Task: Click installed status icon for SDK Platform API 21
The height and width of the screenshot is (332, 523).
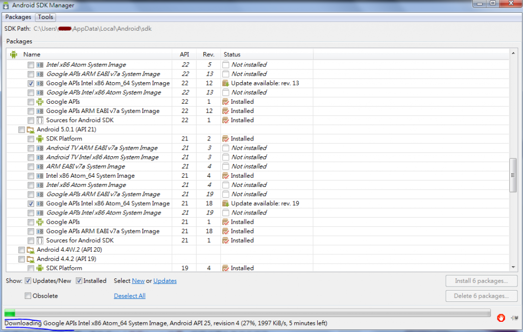Action: (x=226, y=139)
